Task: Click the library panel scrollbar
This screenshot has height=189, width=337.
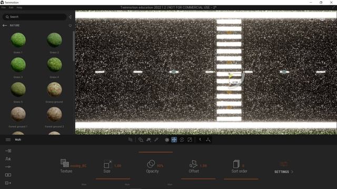Action: pyautogui.click(x=74, y=46)
